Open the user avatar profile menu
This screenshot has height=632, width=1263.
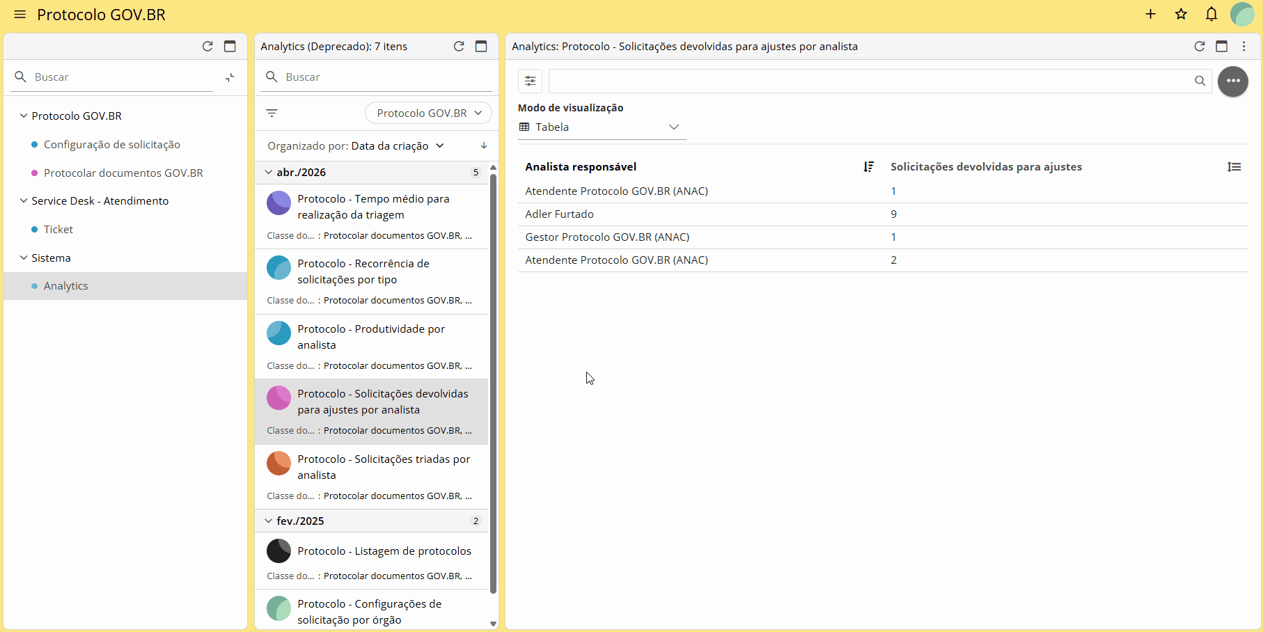1242,14
